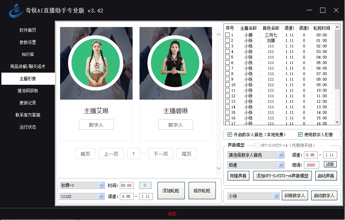
Task: Select 主播艾琳 avatar image
Action: click(96, 63)
